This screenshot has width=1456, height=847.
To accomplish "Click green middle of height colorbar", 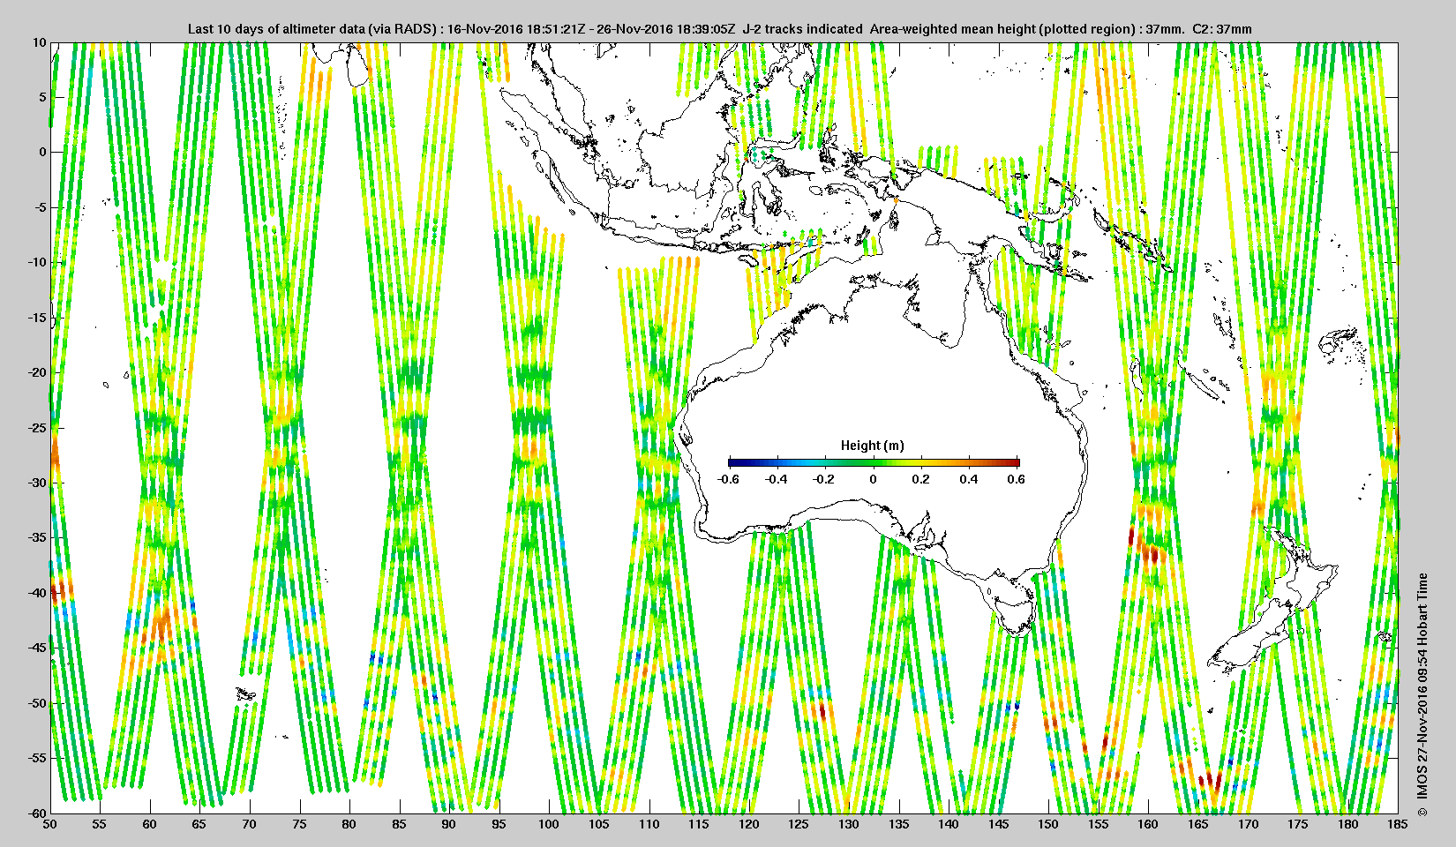I will coord(874,462).
